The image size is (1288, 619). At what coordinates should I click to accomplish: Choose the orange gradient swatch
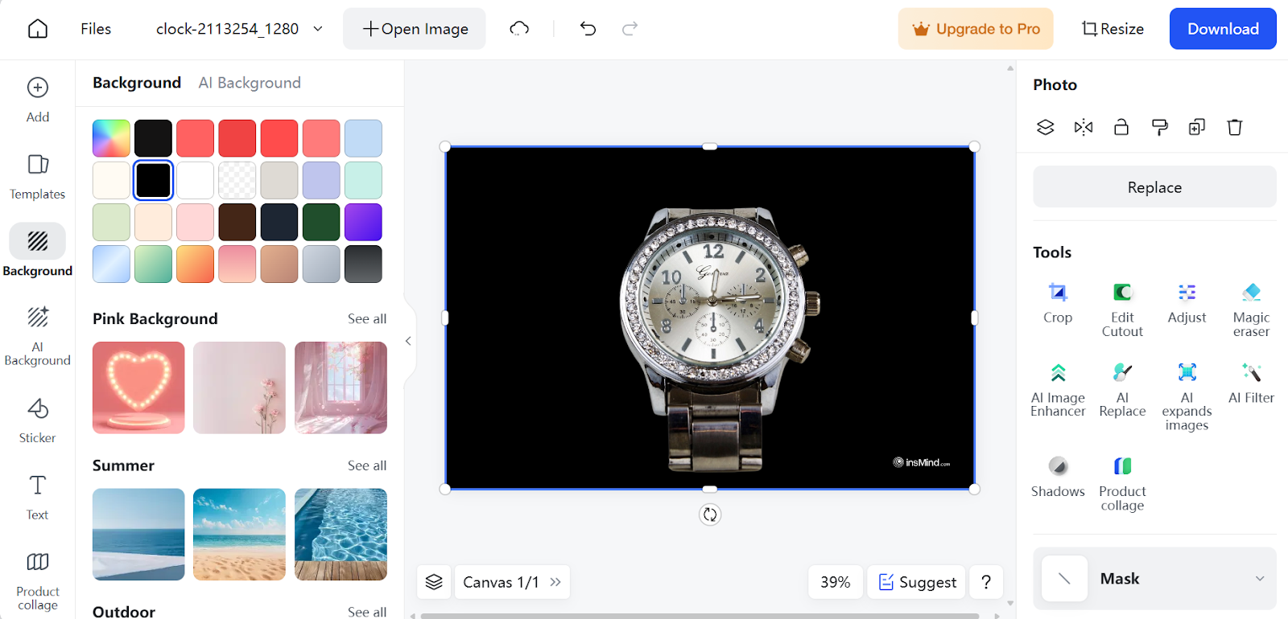point(195,264)
